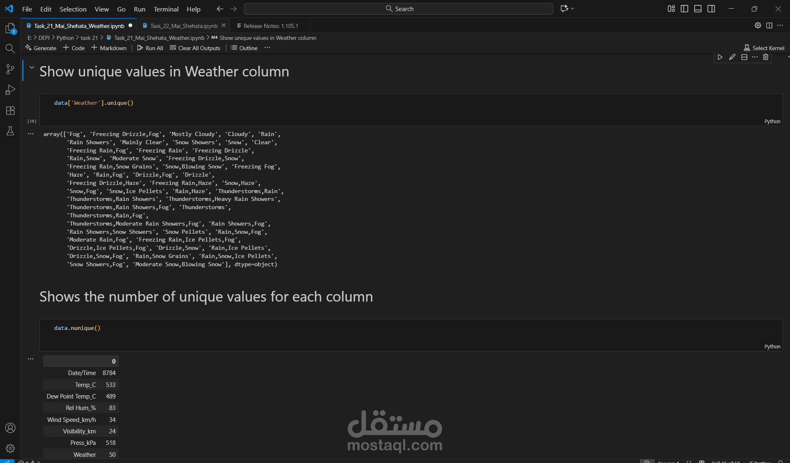This screenshot has height=463, width=790.
Task: Open the Explorer view in activity bar
Action: pyautogui.click(x=10, y=28)
